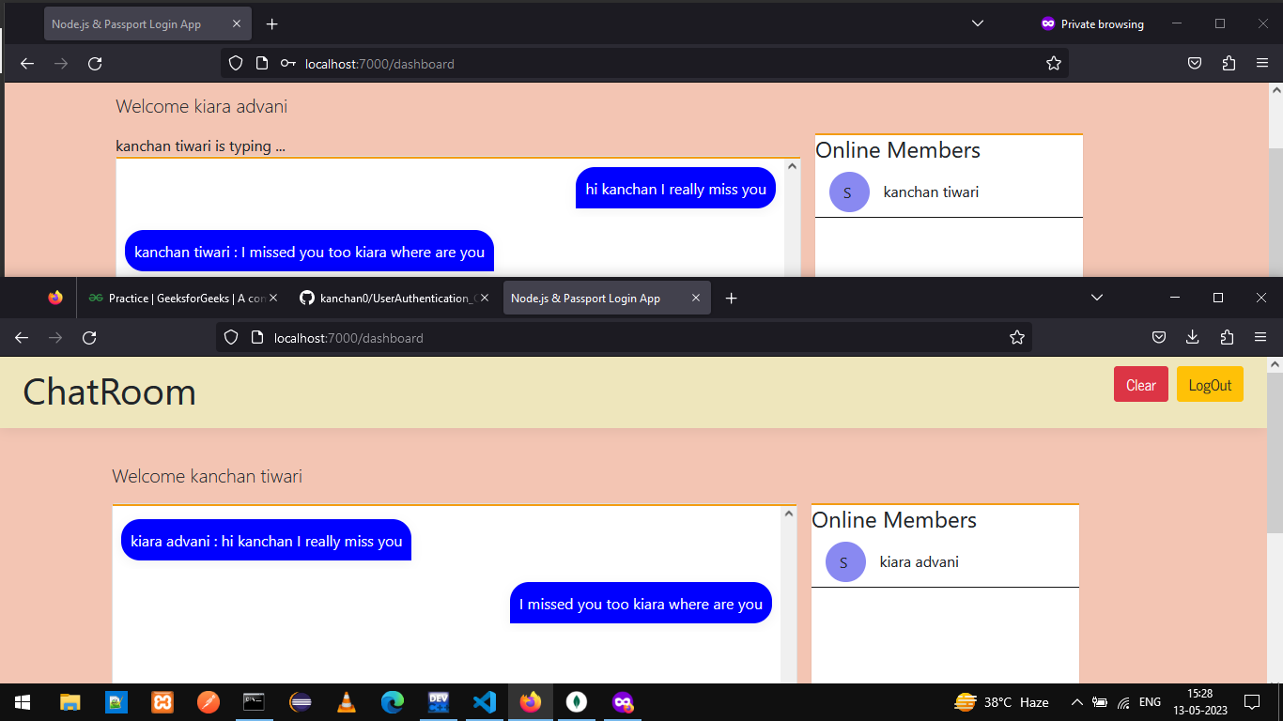
Task: Launch VLC media player from taskbar
Action: click(346, 701)
